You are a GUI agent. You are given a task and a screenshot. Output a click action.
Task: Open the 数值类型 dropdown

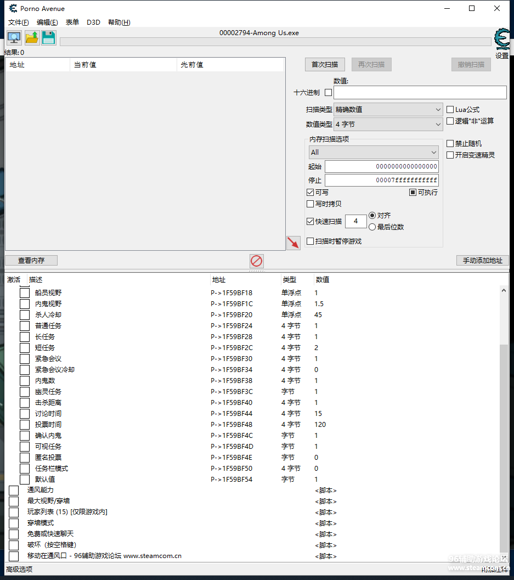[388, 125]
